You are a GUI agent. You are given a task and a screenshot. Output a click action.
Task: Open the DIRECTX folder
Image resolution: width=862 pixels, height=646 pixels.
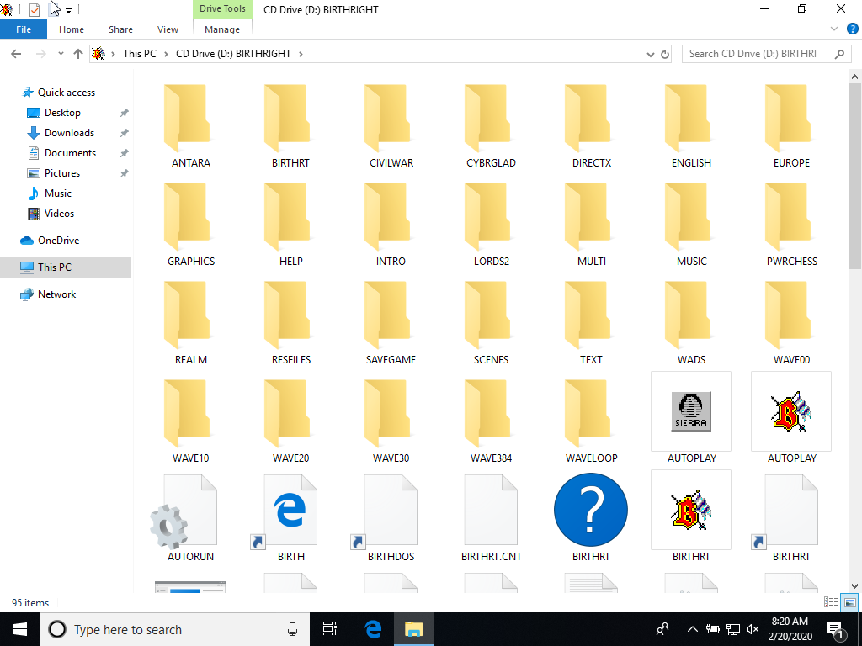tap(591, 126)
